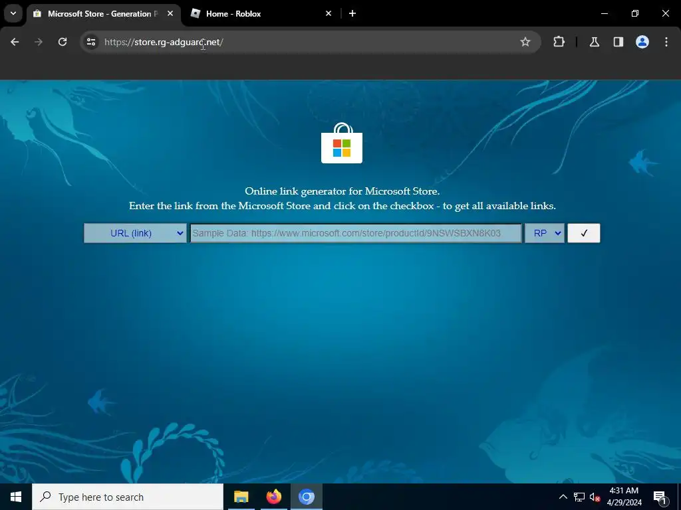View site information icon in address bar

coord(90,42)
